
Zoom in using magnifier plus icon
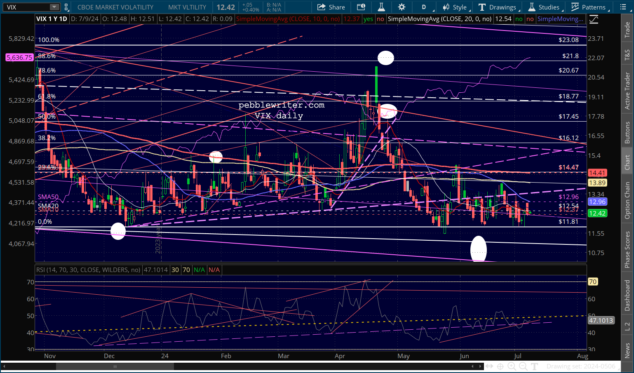coord(512,366)
